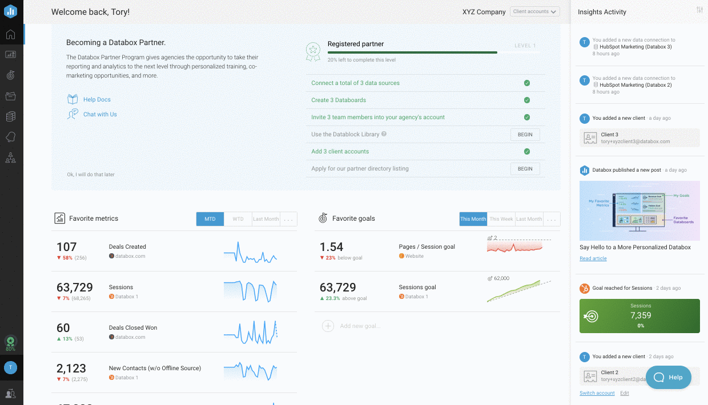Image resolution: width=708 pixels, height=405 pixels.
Task: Click the checkmark for Add 3 client accounts
Action: (x=526, y=151)
